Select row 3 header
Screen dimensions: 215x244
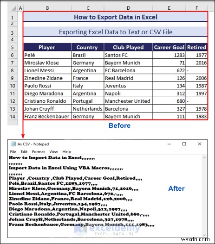coord(13,32)
